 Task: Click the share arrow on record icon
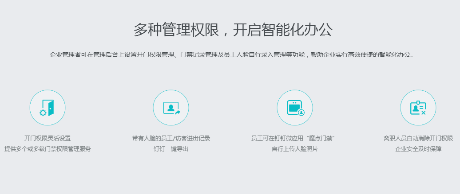point(178,113)
